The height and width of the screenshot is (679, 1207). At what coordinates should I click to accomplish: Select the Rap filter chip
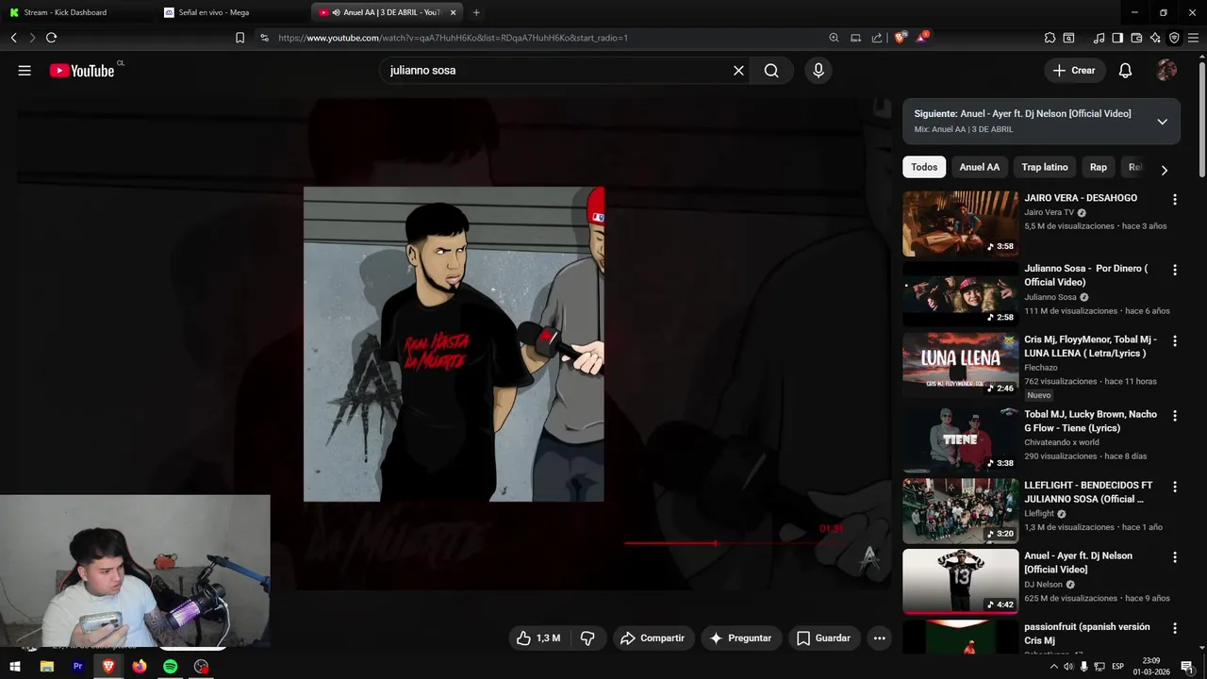(1099, 167)
